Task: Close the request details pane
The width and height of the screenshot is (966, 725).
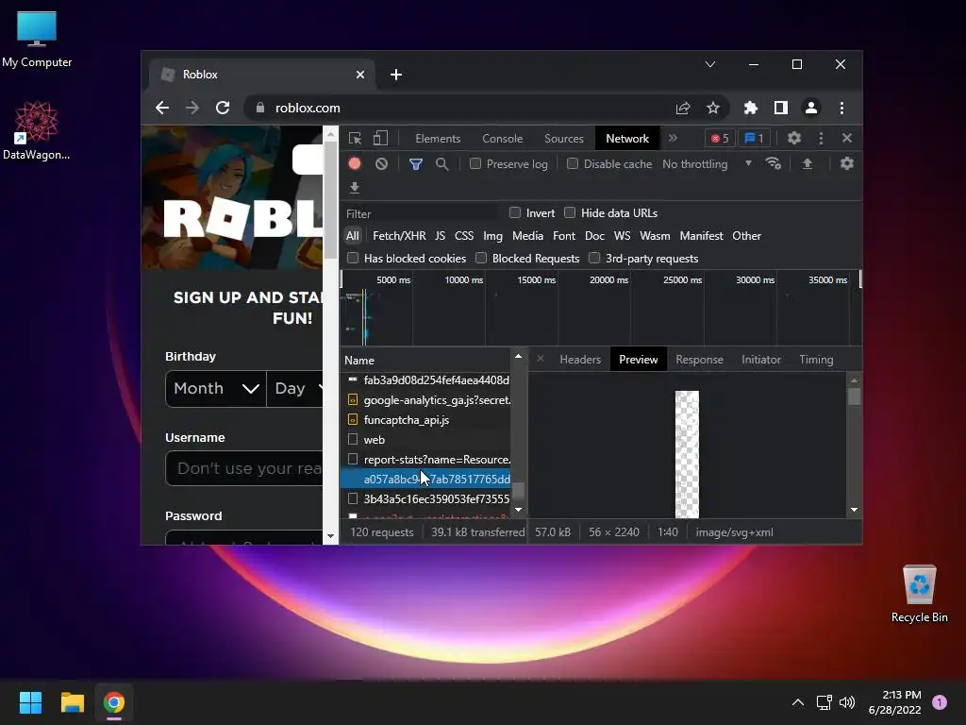Action: tap(541, 359)
